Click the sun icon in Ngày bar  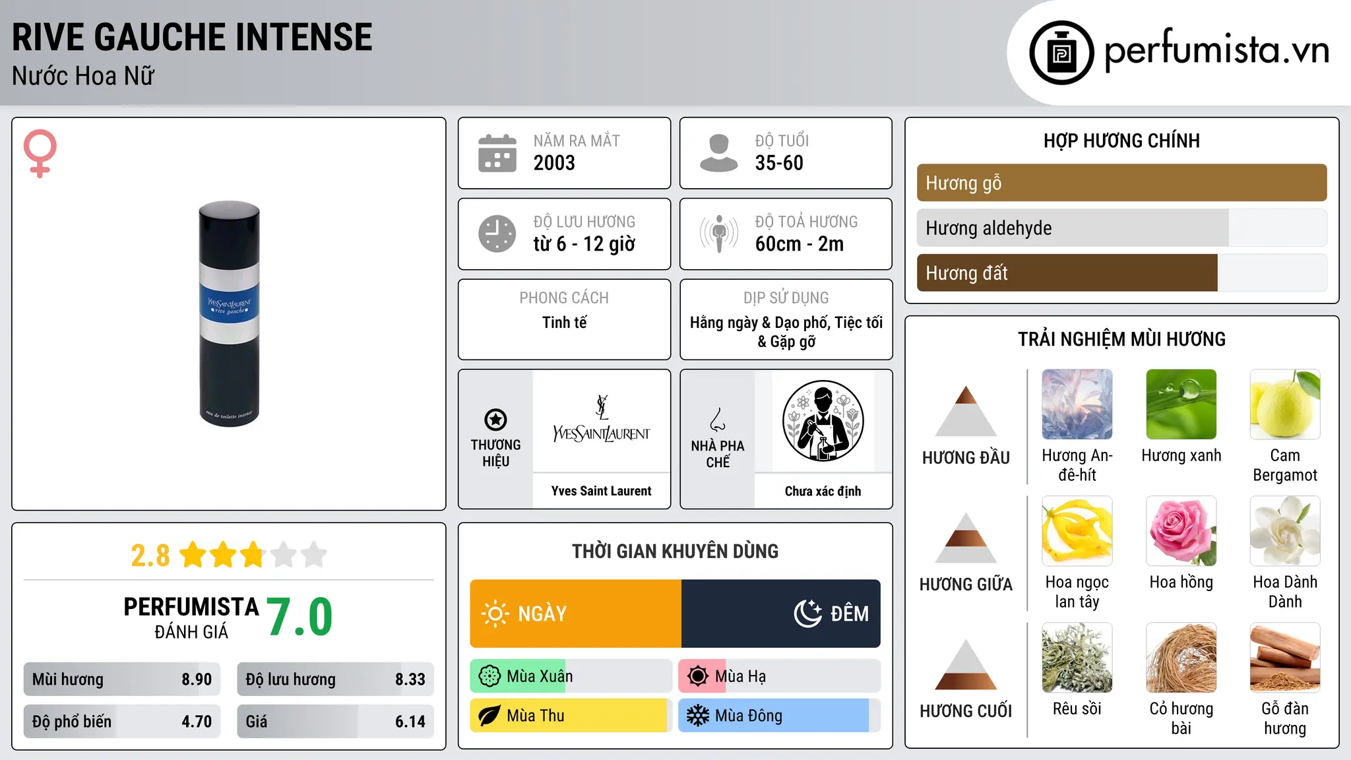495,614
